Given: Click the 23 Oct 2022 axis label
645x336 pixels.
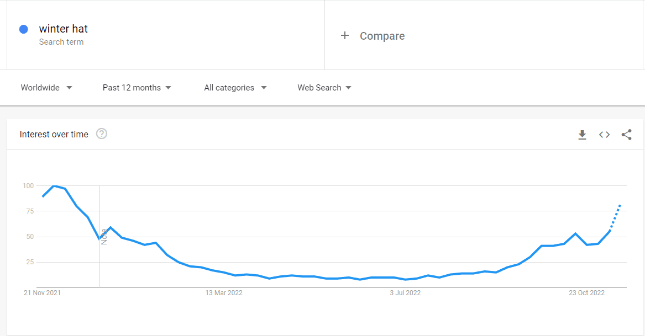Looking at the screenshot, I should coord(586,293).
